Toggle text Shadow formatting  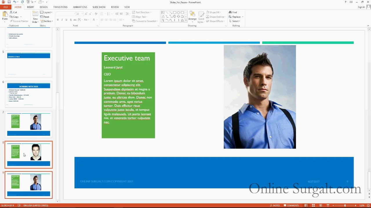71,20
